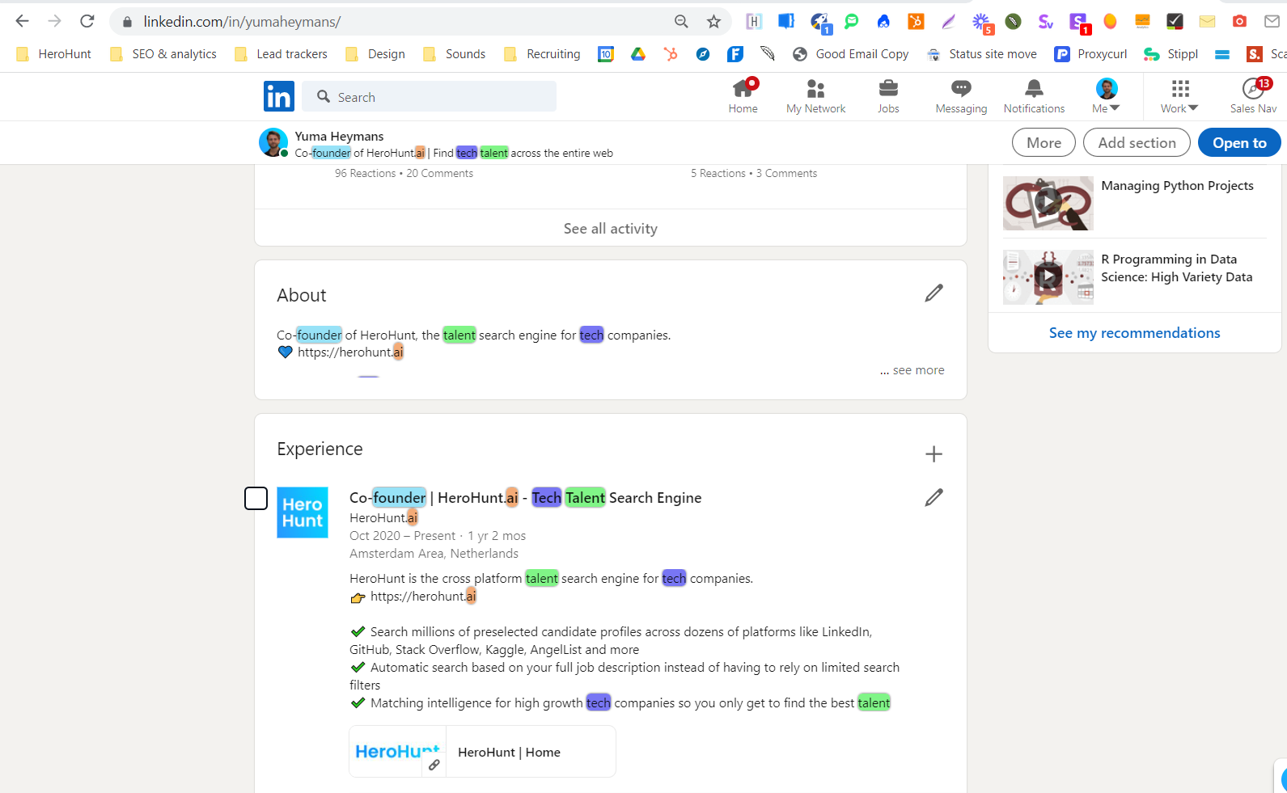
Task: Open the green chat bubble extension
Action: coord(851,22)
